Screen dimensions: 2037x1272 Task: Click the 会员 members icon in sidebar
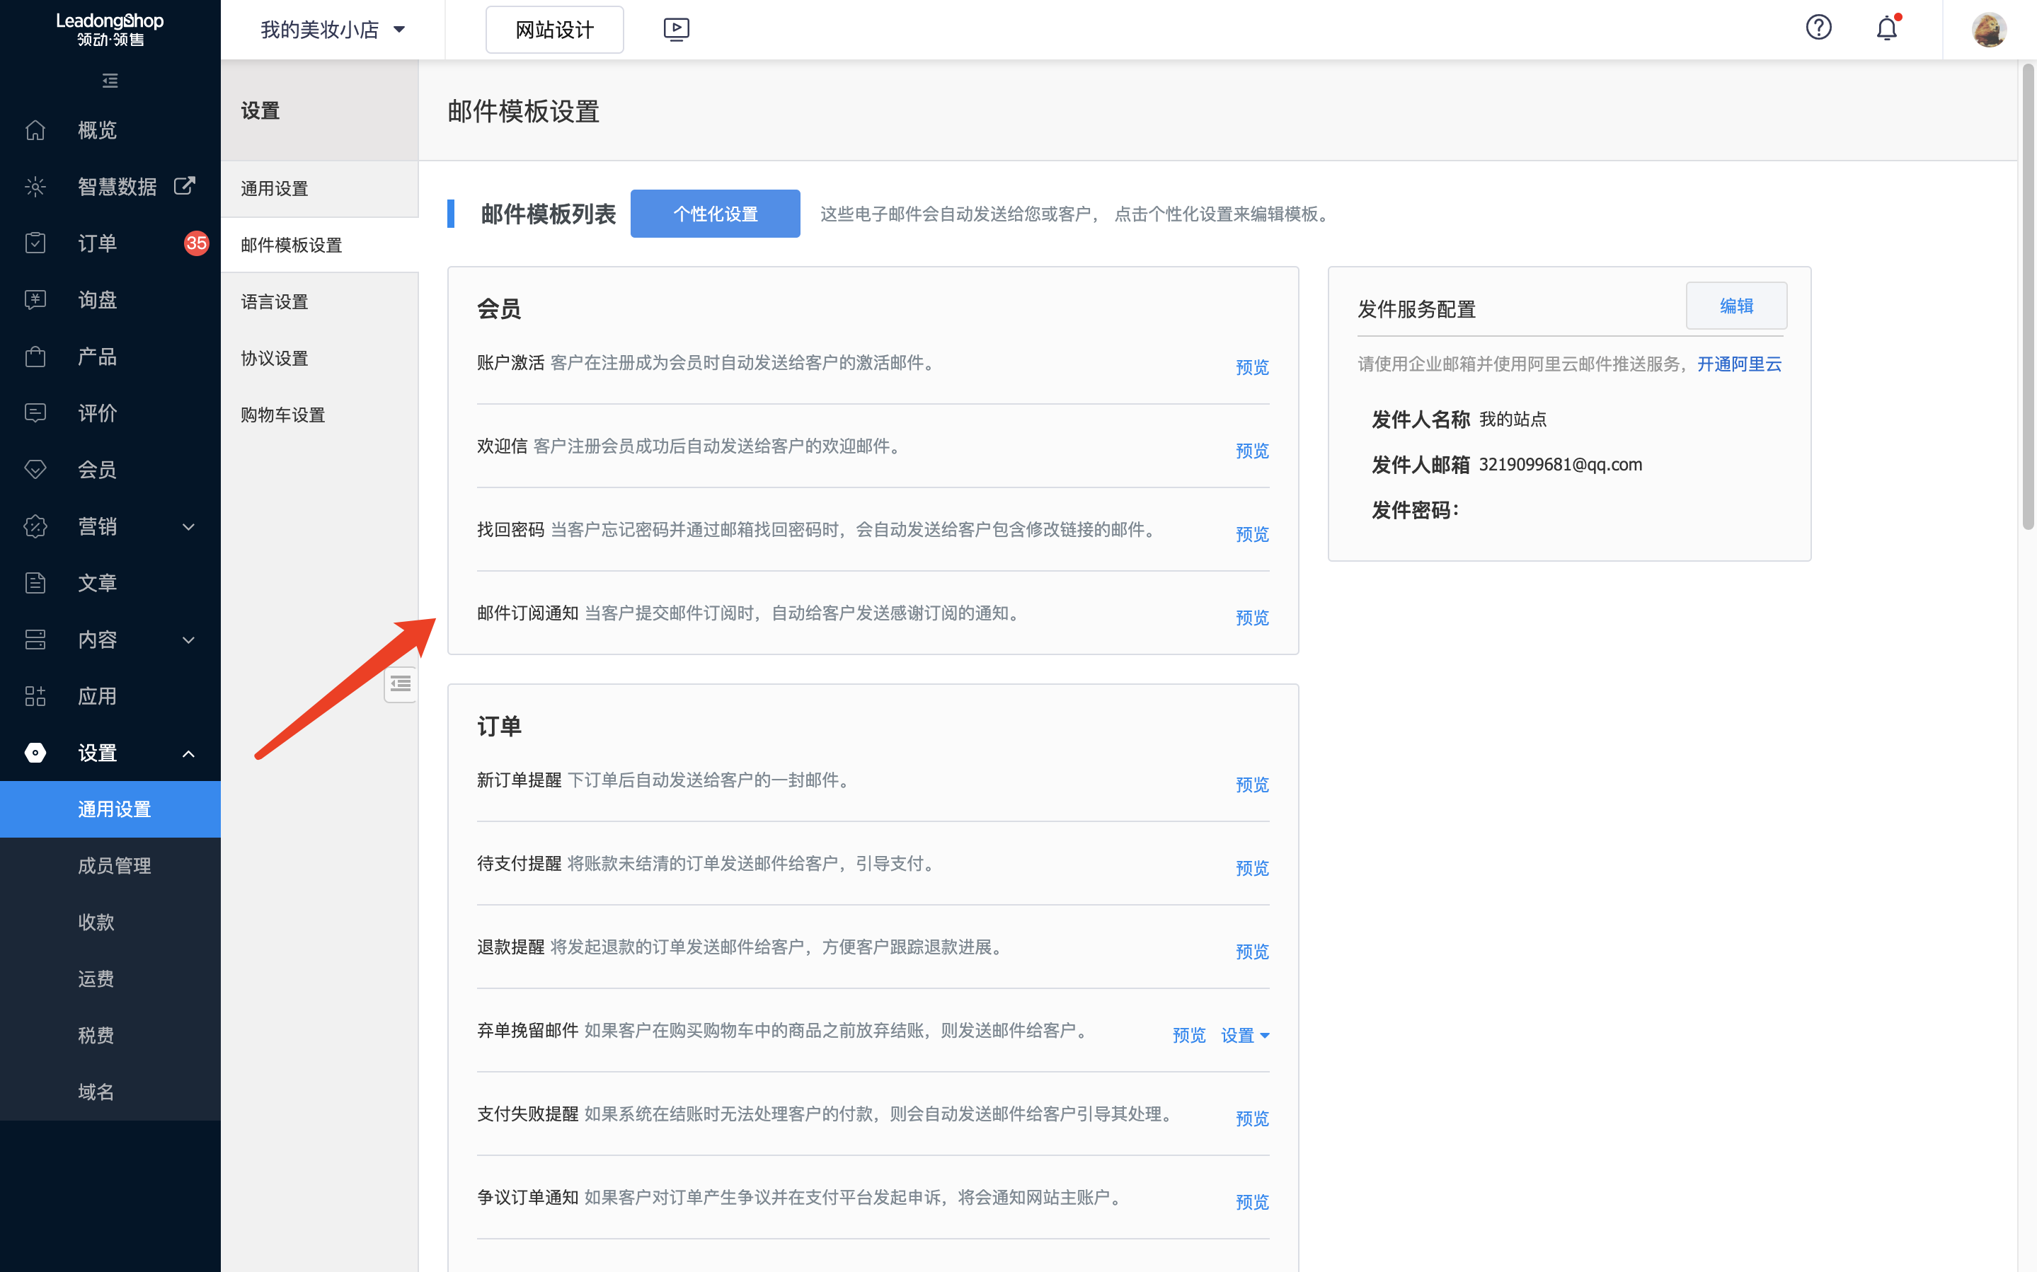35,470
